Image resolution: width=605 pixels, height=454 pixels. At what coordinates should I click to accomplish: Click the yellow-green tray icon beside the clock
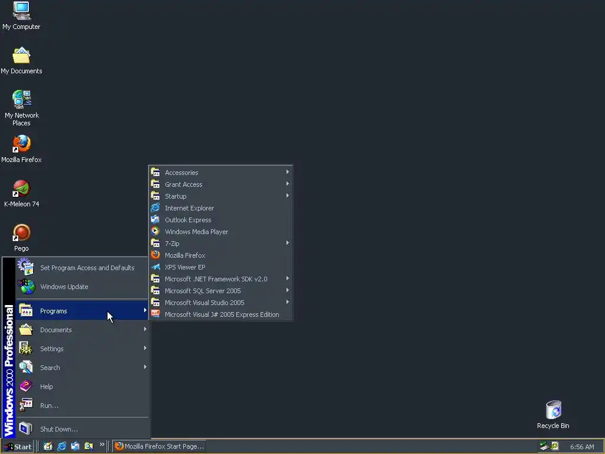(x=555, y=446)
